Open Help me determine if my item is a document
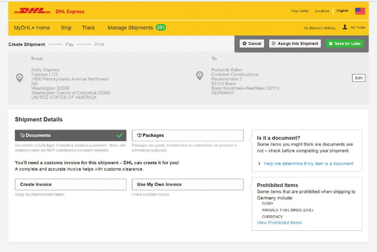Viewport: 377px width, 252px height. click(x=309, y=164)
